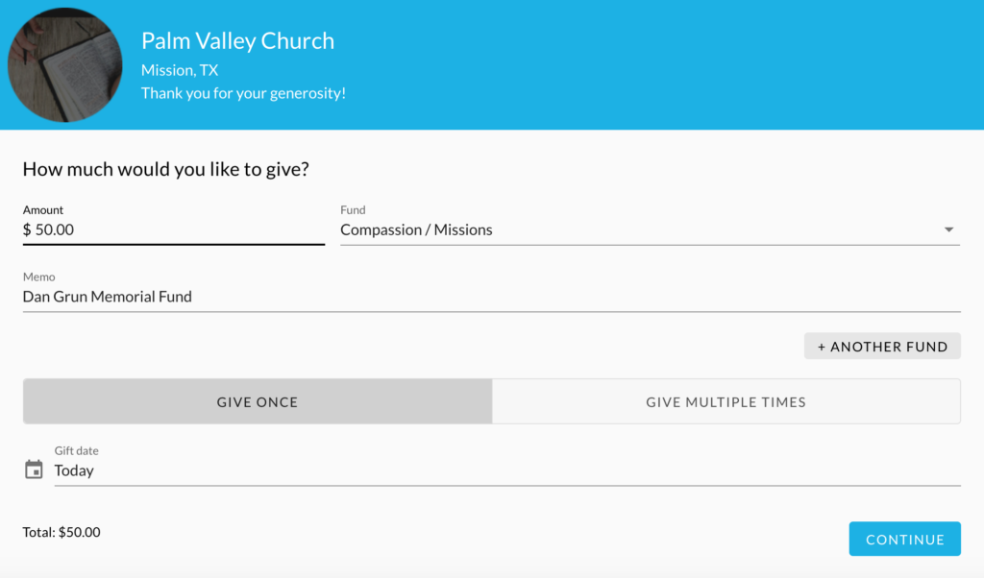The height and width of the screenshot is (578, 984).
Task: Click the How much would you like to give heading
Action: tap(165, 169)
